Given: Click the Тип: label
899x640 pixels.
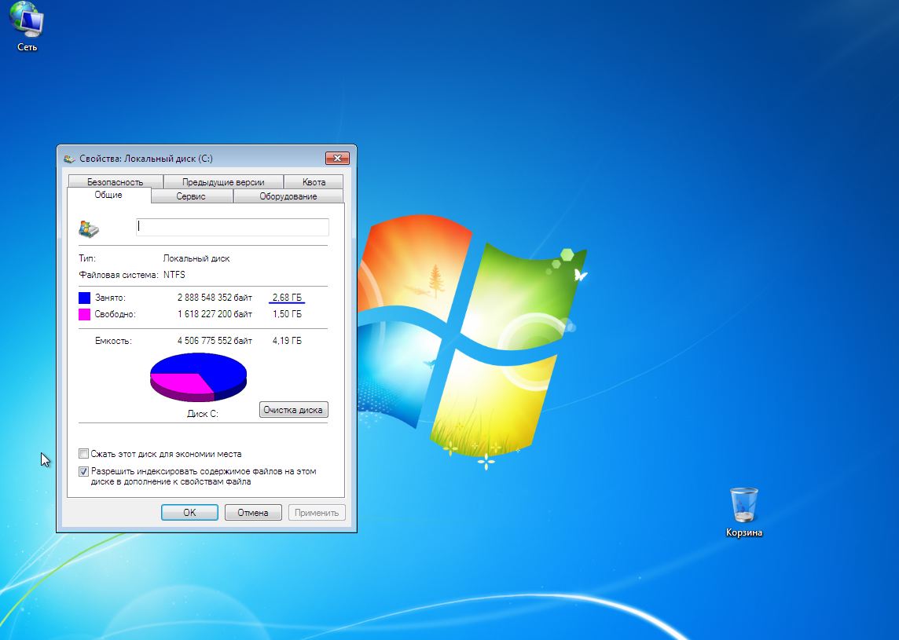Looking at the screenshot, I should tap(87, 258).
